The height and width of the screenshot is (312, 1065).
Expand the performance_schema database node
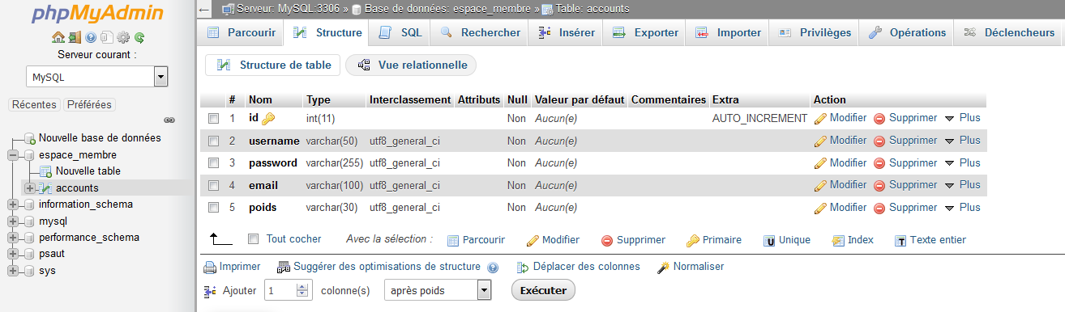click(12, 238)
